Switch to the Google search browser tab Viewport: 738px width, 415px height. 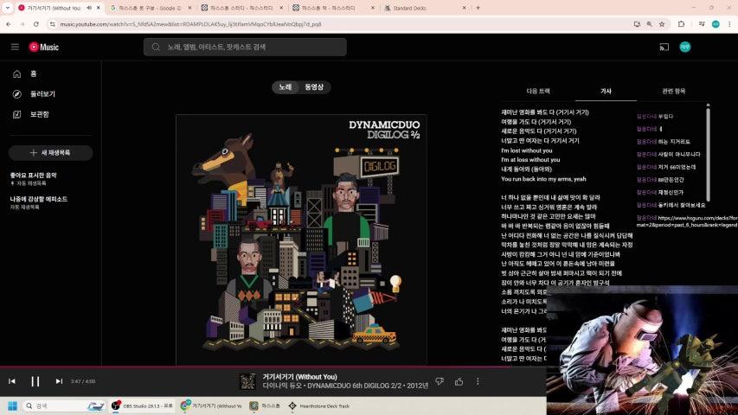tap(150, 8)
